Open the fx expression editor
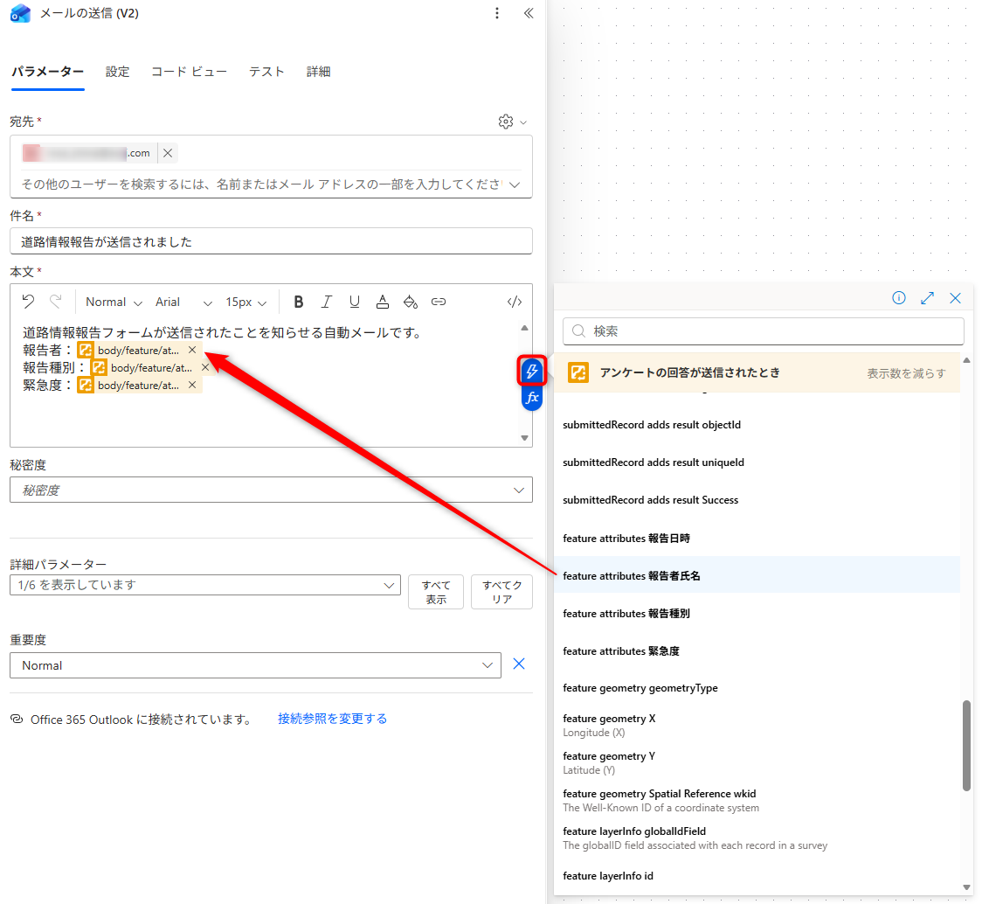 click(x=532, y=398)
